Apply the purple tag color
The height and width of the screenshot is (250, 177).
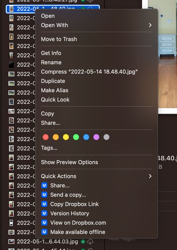[x=96, y=137]
